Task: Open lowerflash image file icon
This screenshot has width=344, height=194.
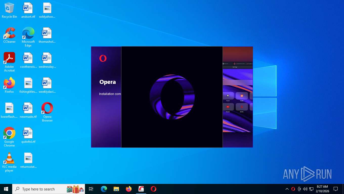Action: click(9, 110)
